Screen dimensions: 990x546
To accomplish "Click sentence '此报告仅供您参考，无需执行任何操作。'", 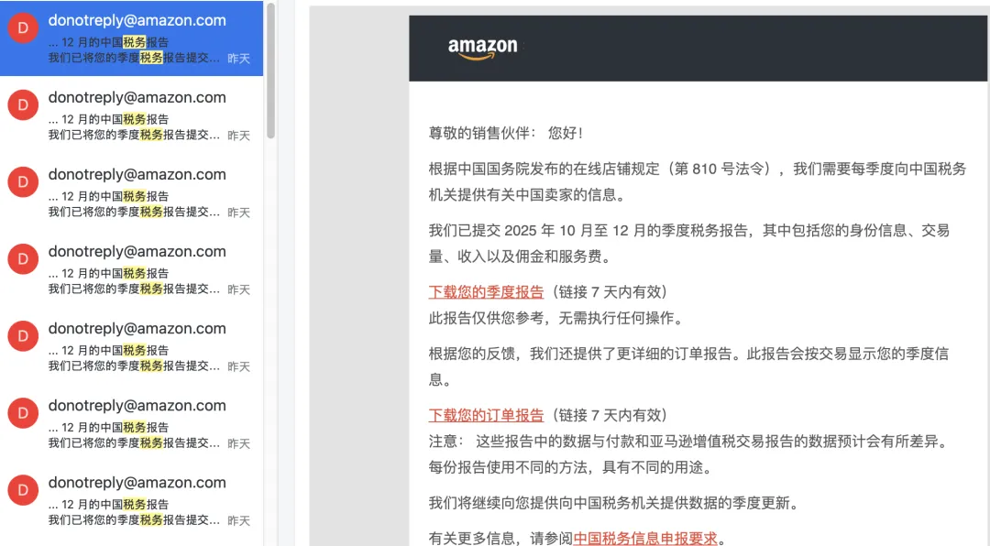I will [557, 318].
